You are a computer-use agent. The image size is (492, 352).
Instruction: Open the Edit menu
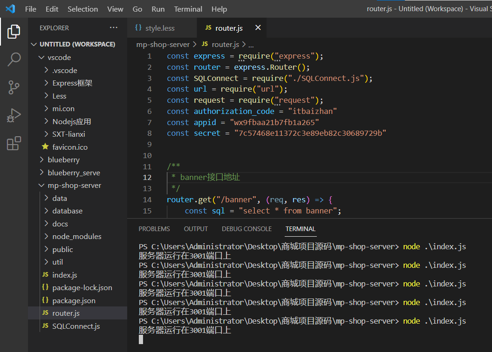(52, 9)
